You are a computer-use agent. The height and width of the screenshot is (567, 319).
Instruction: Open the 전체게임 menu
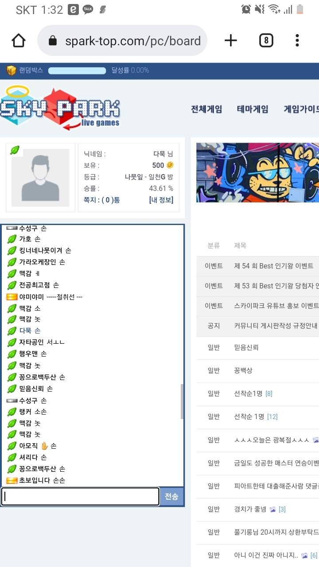pos(206,109)
